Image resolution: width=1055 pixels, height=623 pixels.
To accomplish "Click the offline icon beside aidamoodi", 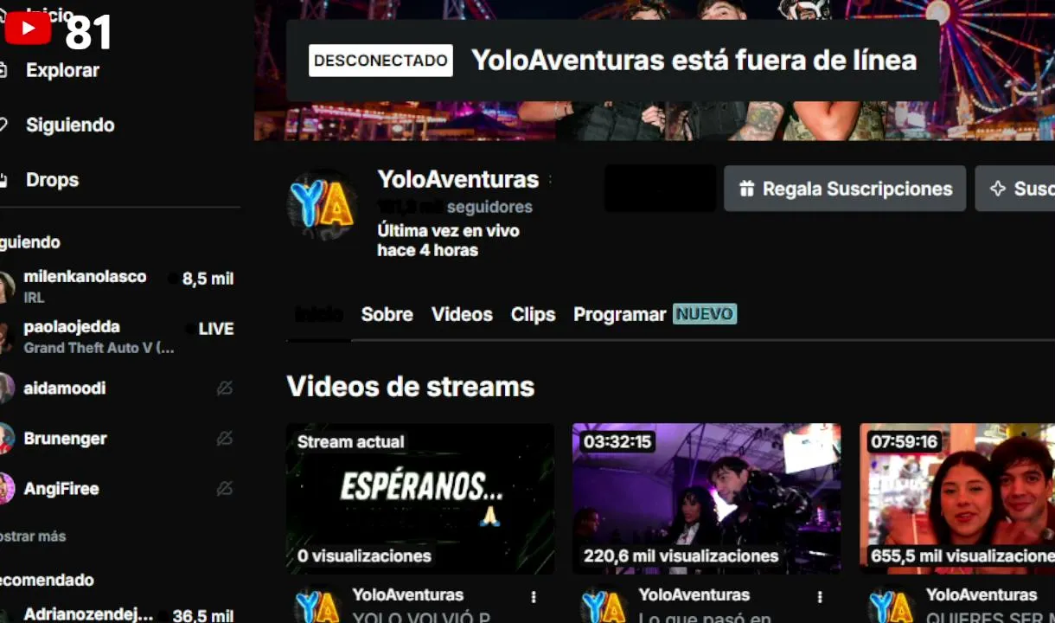I will 225,389.
